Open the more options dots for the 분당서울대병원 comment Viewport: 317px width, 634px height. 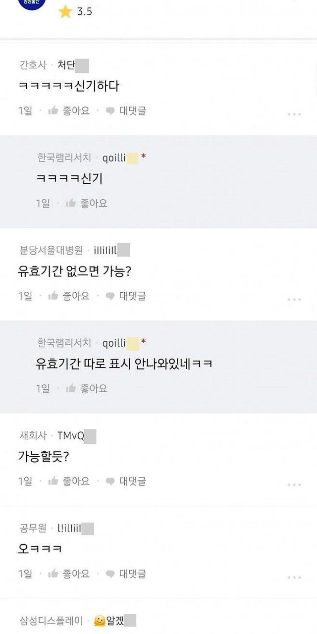(x=294, y=299)
